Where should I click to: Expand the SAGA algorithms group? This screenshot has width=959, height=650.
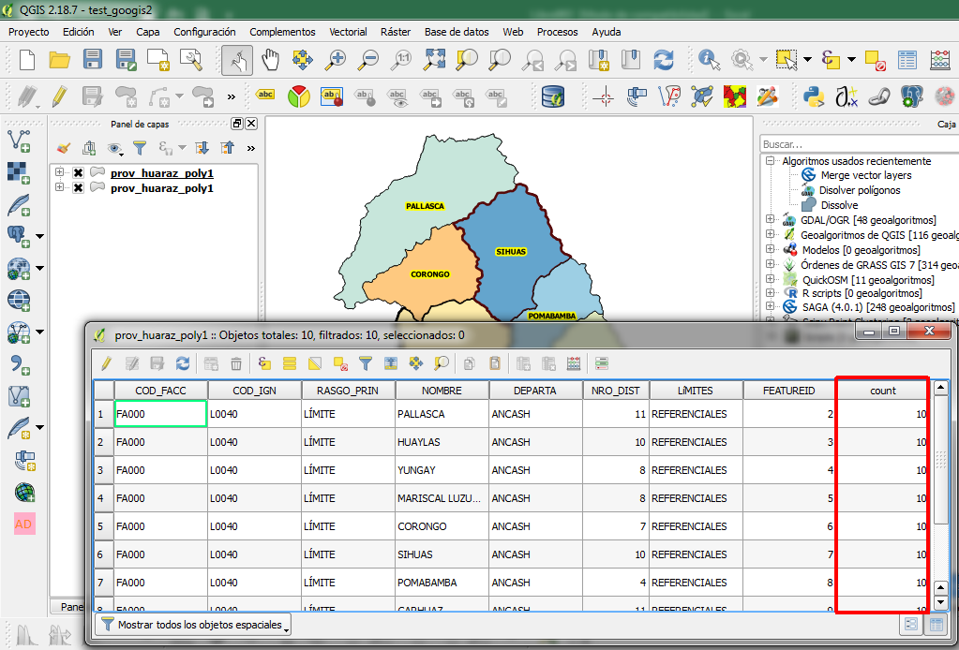coord(770,306)
